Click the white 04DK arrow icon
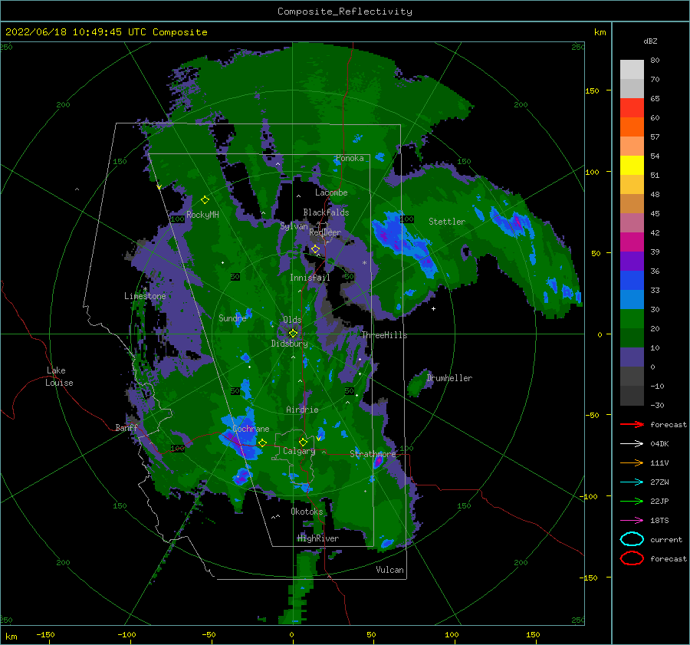 (632, 443)
